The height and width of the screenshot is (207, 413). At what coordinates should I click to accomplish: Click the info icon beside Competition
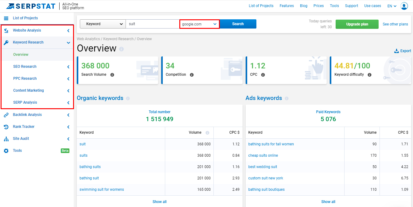(x=192, y=75)
